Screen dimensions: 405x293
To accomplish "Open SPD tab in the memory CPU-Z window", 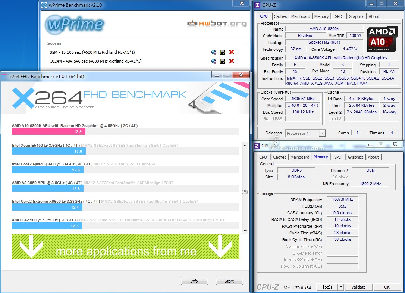I will click(x=337, y=157).
